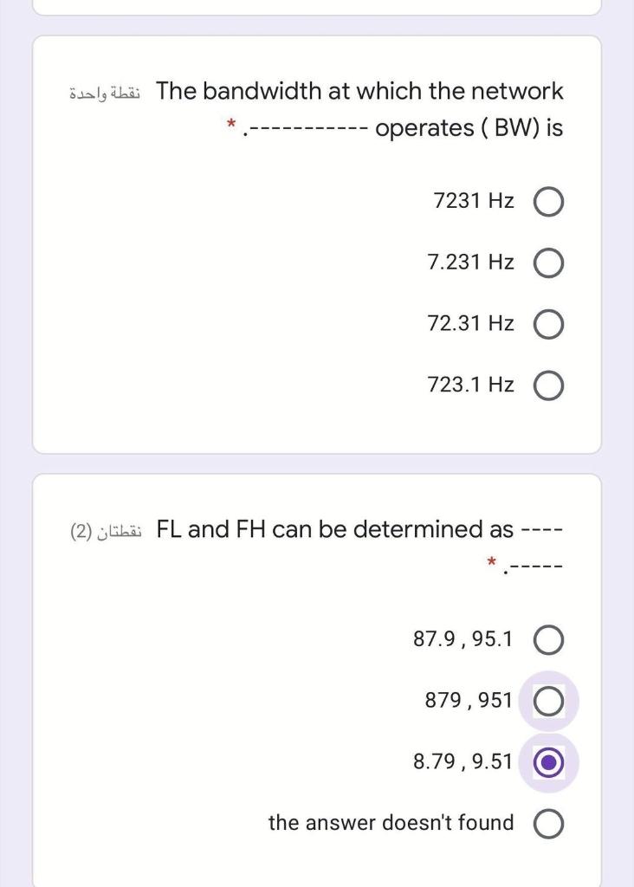The height and width of the screenshot is (887, 634).
Task: Select the 7231 Hz radio button
Action: coord(549,200)
